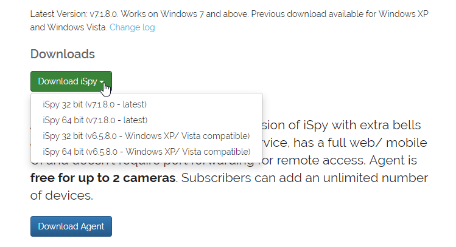Open the Change log link
This screenshot has height=247, width=456.
132,27
